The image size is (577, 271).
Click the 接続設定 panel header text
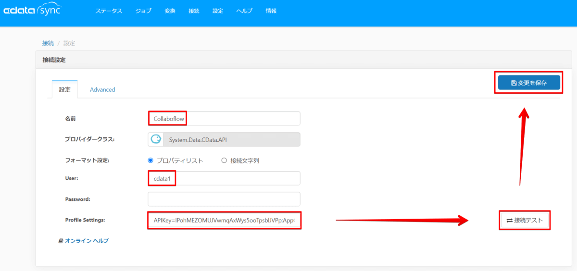pyautogui.click(x=54, y=60)
